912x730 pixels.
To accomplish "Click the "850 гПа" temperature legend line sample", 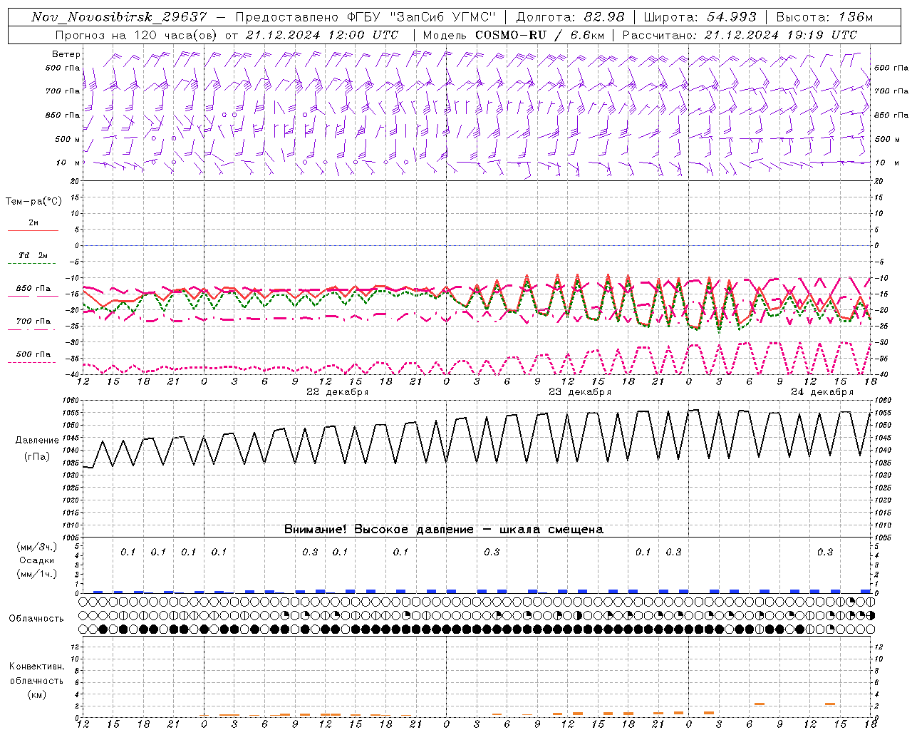I will click(x=33, y=296).
